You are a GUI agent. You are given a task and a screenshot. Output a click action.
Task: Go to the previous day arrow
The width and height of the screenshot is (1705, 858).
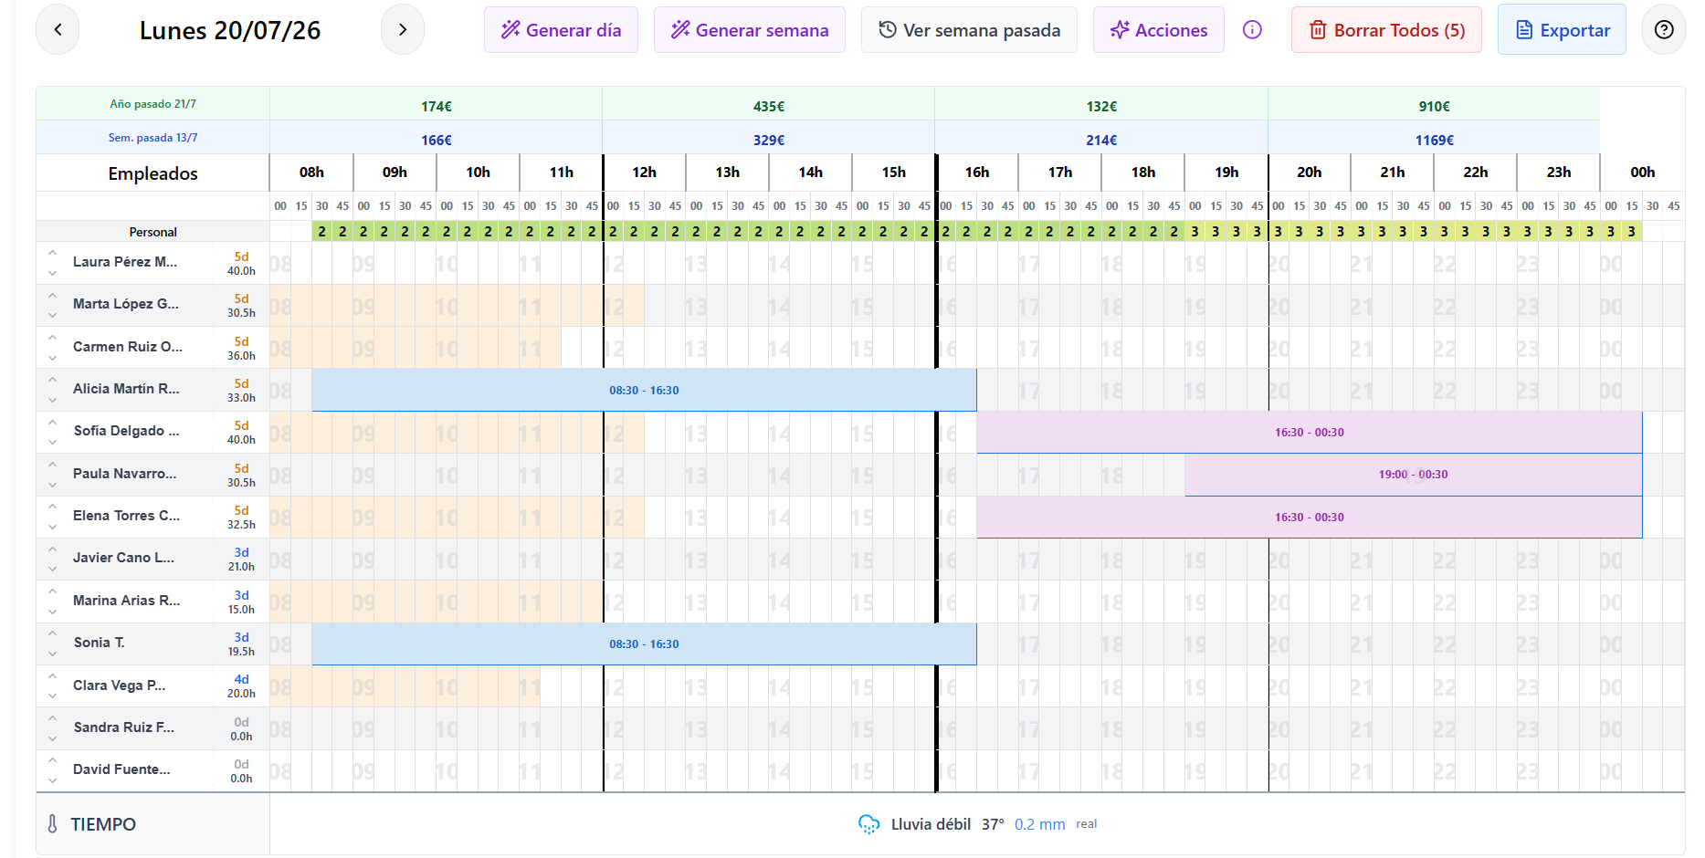[58, 30]
